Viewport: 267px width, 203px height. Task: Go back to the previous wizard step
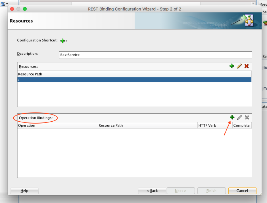tap(152, 191)
